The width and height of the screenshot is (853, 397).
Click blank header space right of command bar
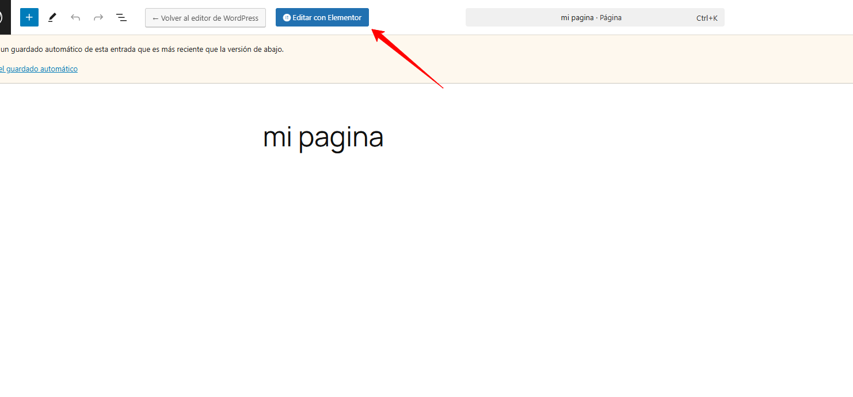pos(789,17)
